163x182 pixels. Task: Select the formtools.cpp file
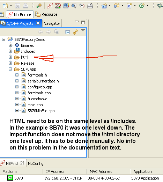tap(39, 93)
